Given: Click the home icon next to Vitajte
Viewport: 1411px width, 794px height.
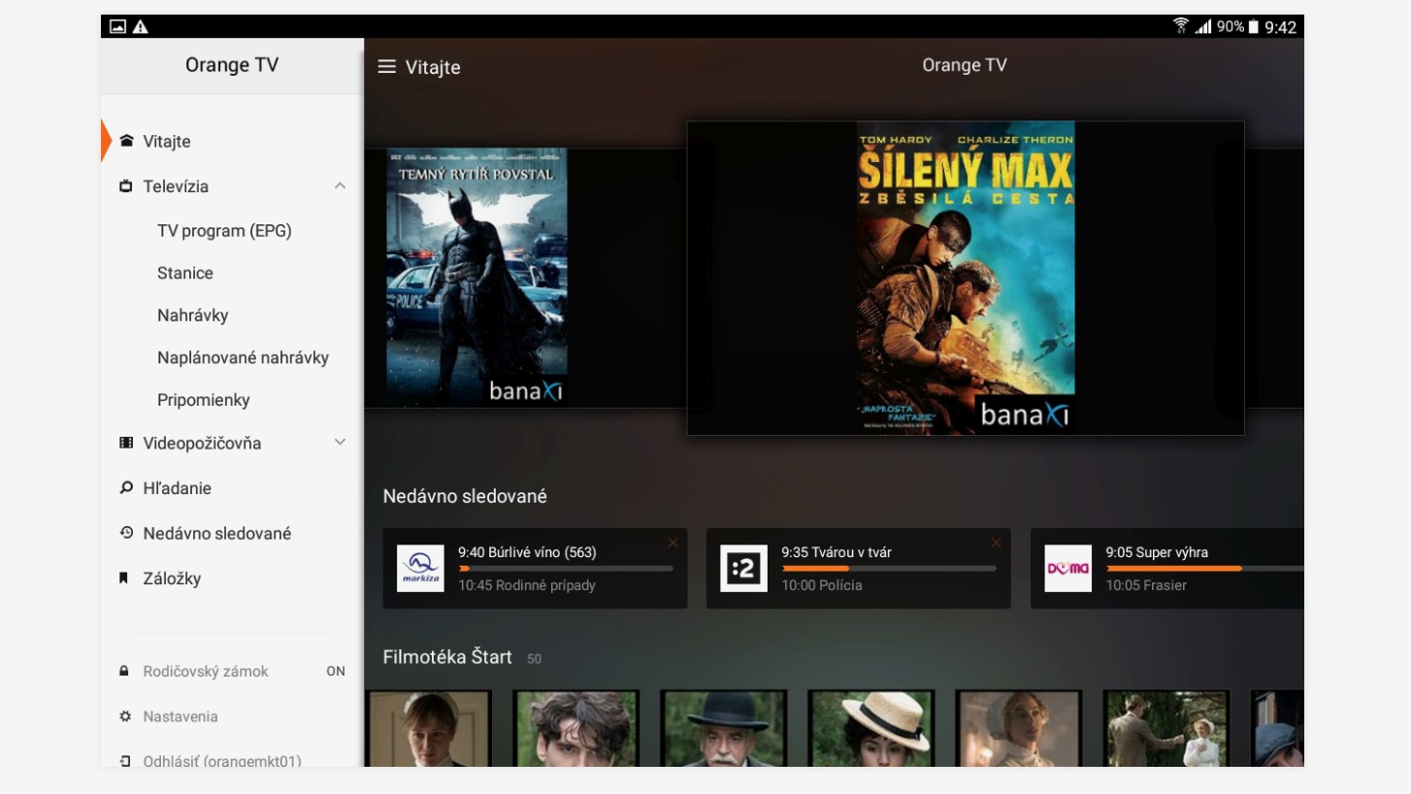Looking at the screenshot, I should tap(125, 141).
